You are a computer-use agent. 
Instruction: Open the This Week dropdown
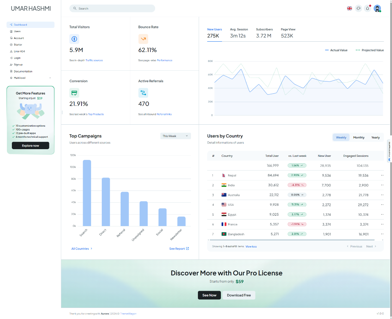tap(175, 136)
